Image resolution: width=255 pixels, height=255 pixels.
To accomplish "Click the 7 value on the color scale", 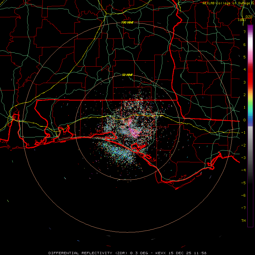I will pos(245,32).
